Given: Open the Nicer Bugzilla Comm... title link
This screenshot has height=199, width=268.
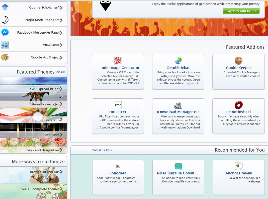Looking at the screenshot, I should click(x=177, y=173).
